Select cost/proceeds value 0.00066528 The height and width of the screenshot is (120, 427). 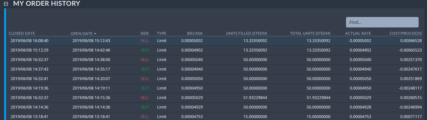pyautogui.click(x=411, y=41)
